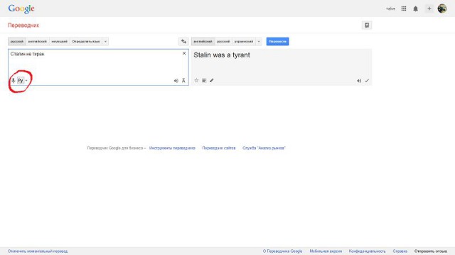
Task: Suggest an edit with pencil icon
Action: (212, 80)
